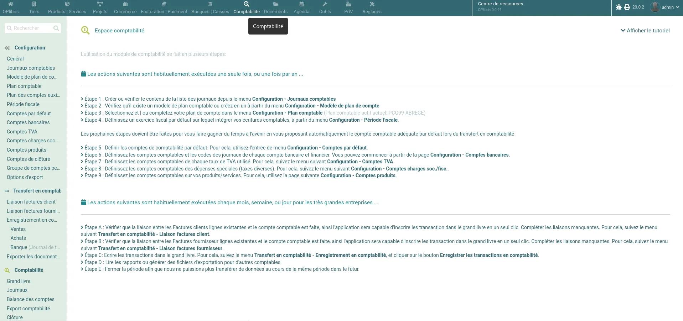Expand Afficher le tutoriel
The width and height of the screenshot is (683, 321).
point(645,31)
